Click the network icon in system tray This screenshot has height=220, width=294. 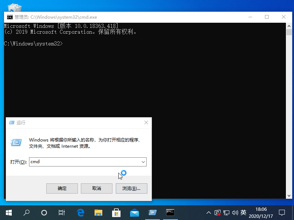pyautogui.click(x=227, y=212)
